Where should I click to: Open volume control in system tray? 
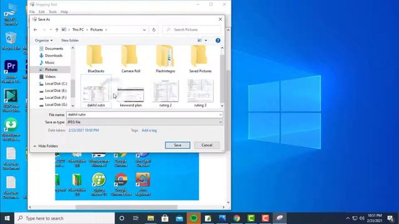(362, 218)
